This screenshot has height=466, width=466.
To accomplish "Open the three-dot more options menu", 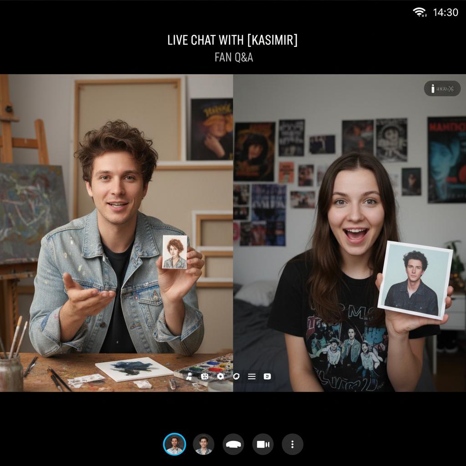I will (x=293, y=445).
